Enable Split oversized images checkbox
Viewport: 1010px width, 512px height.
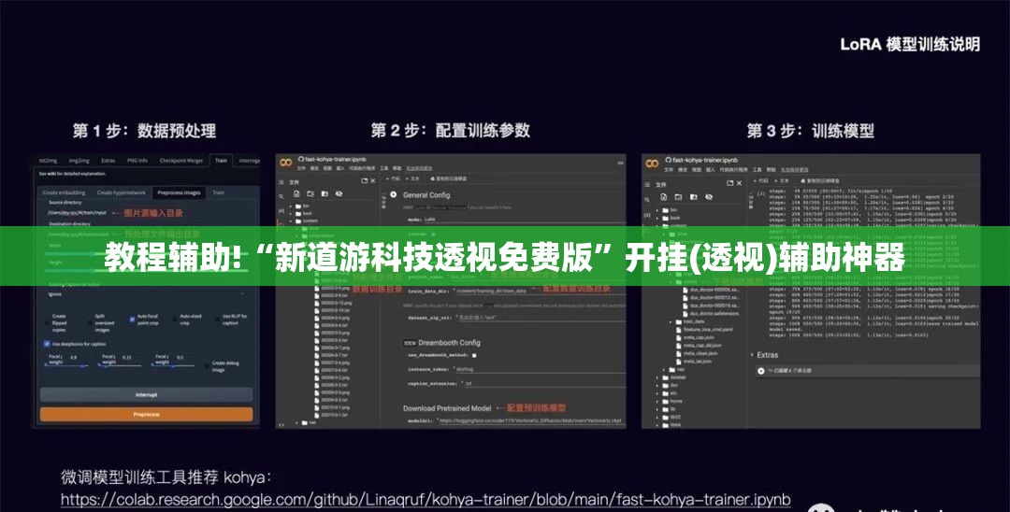coord(92,322)
